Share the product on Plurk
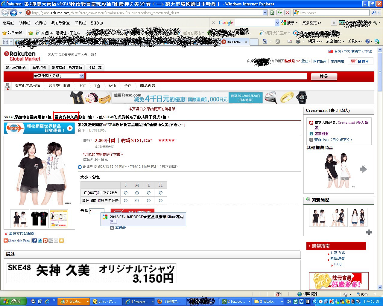383x306 pixels. [45, 241]
